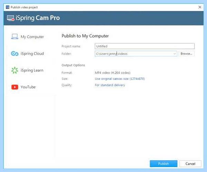Browse for an output folder
This screenshot has height=172, width=207.
tap(186, 54)
